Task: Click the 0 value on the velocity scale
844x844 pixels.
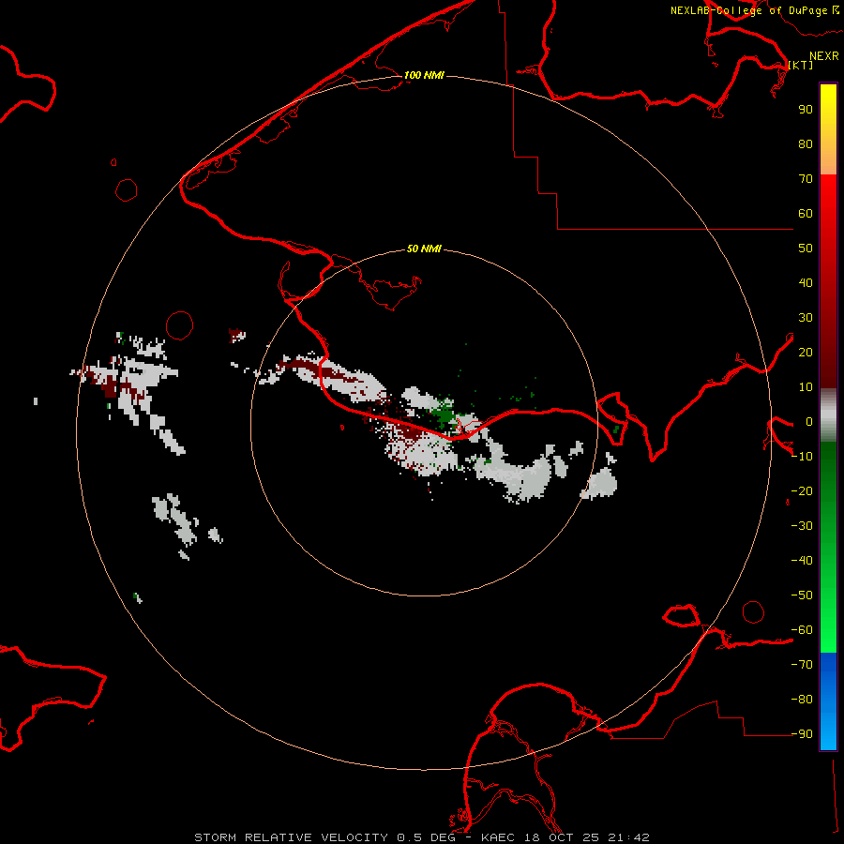Action: [x=808, y=422]
